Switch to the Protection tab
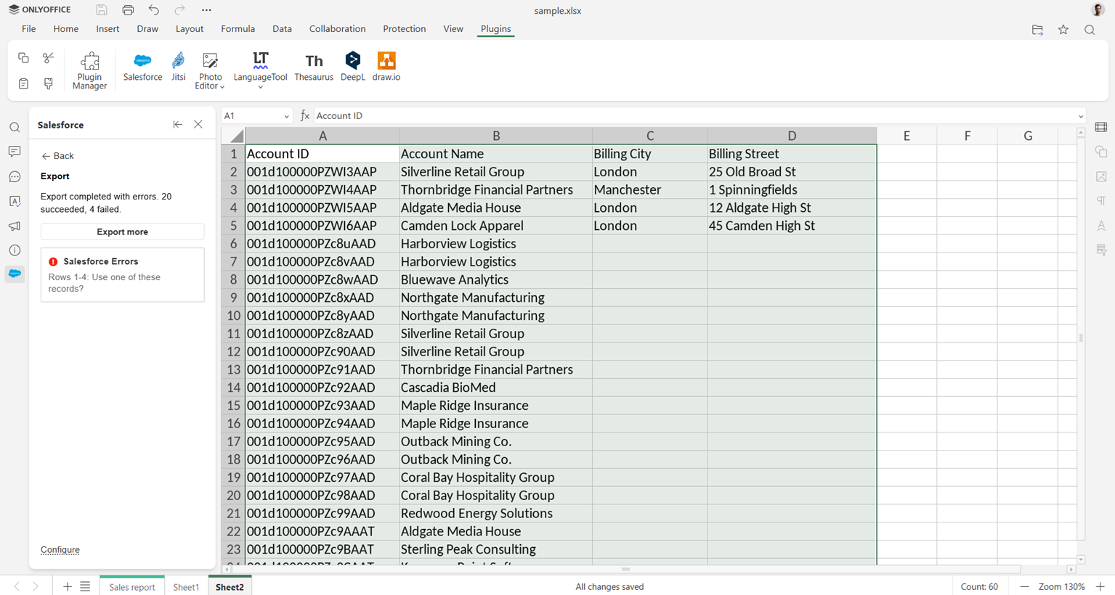The image size is (1115, 595). [x=404, y=29]
